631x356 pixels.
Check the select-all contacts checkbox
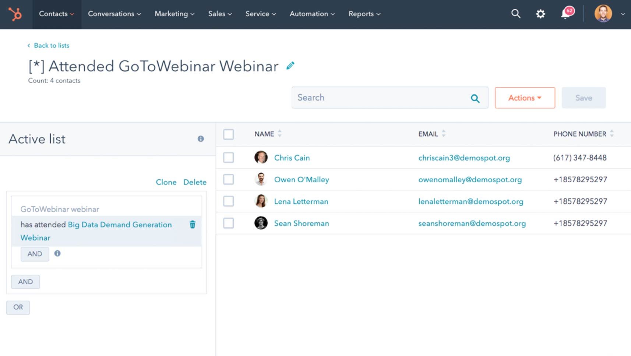(x=228, y=134)
